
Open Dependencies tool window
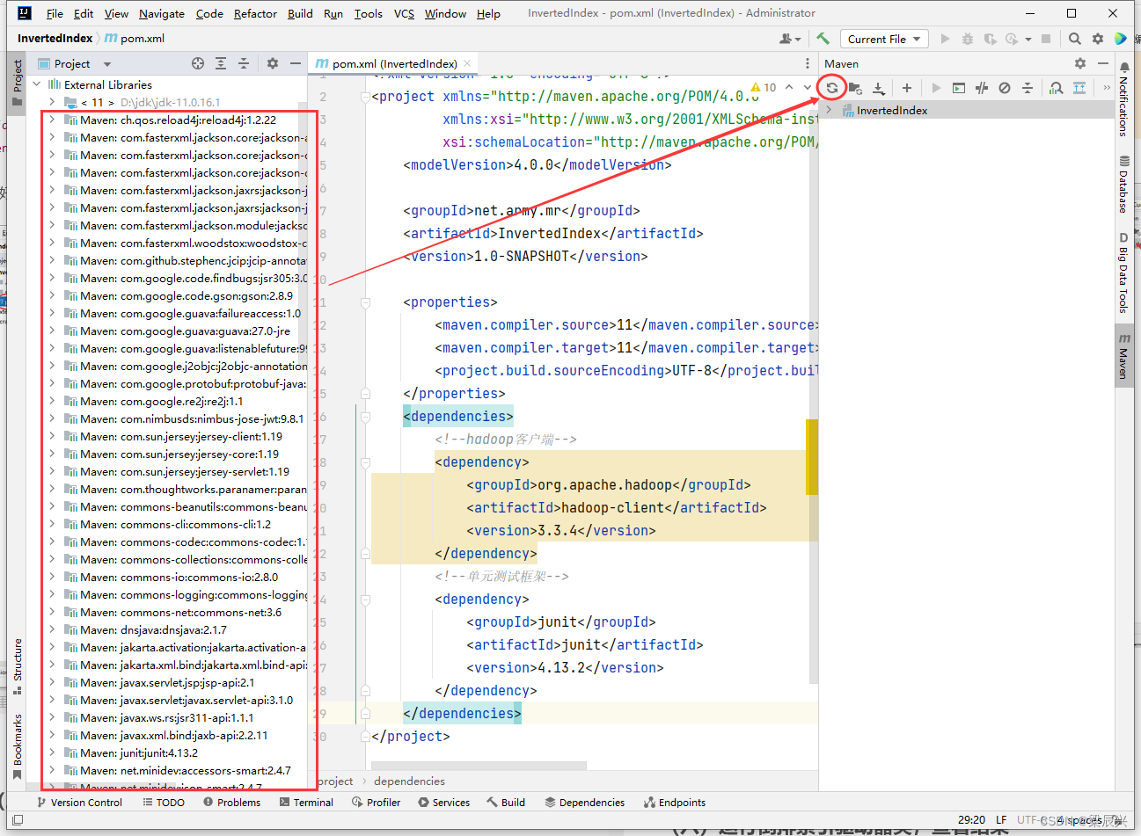click(584, 802)
